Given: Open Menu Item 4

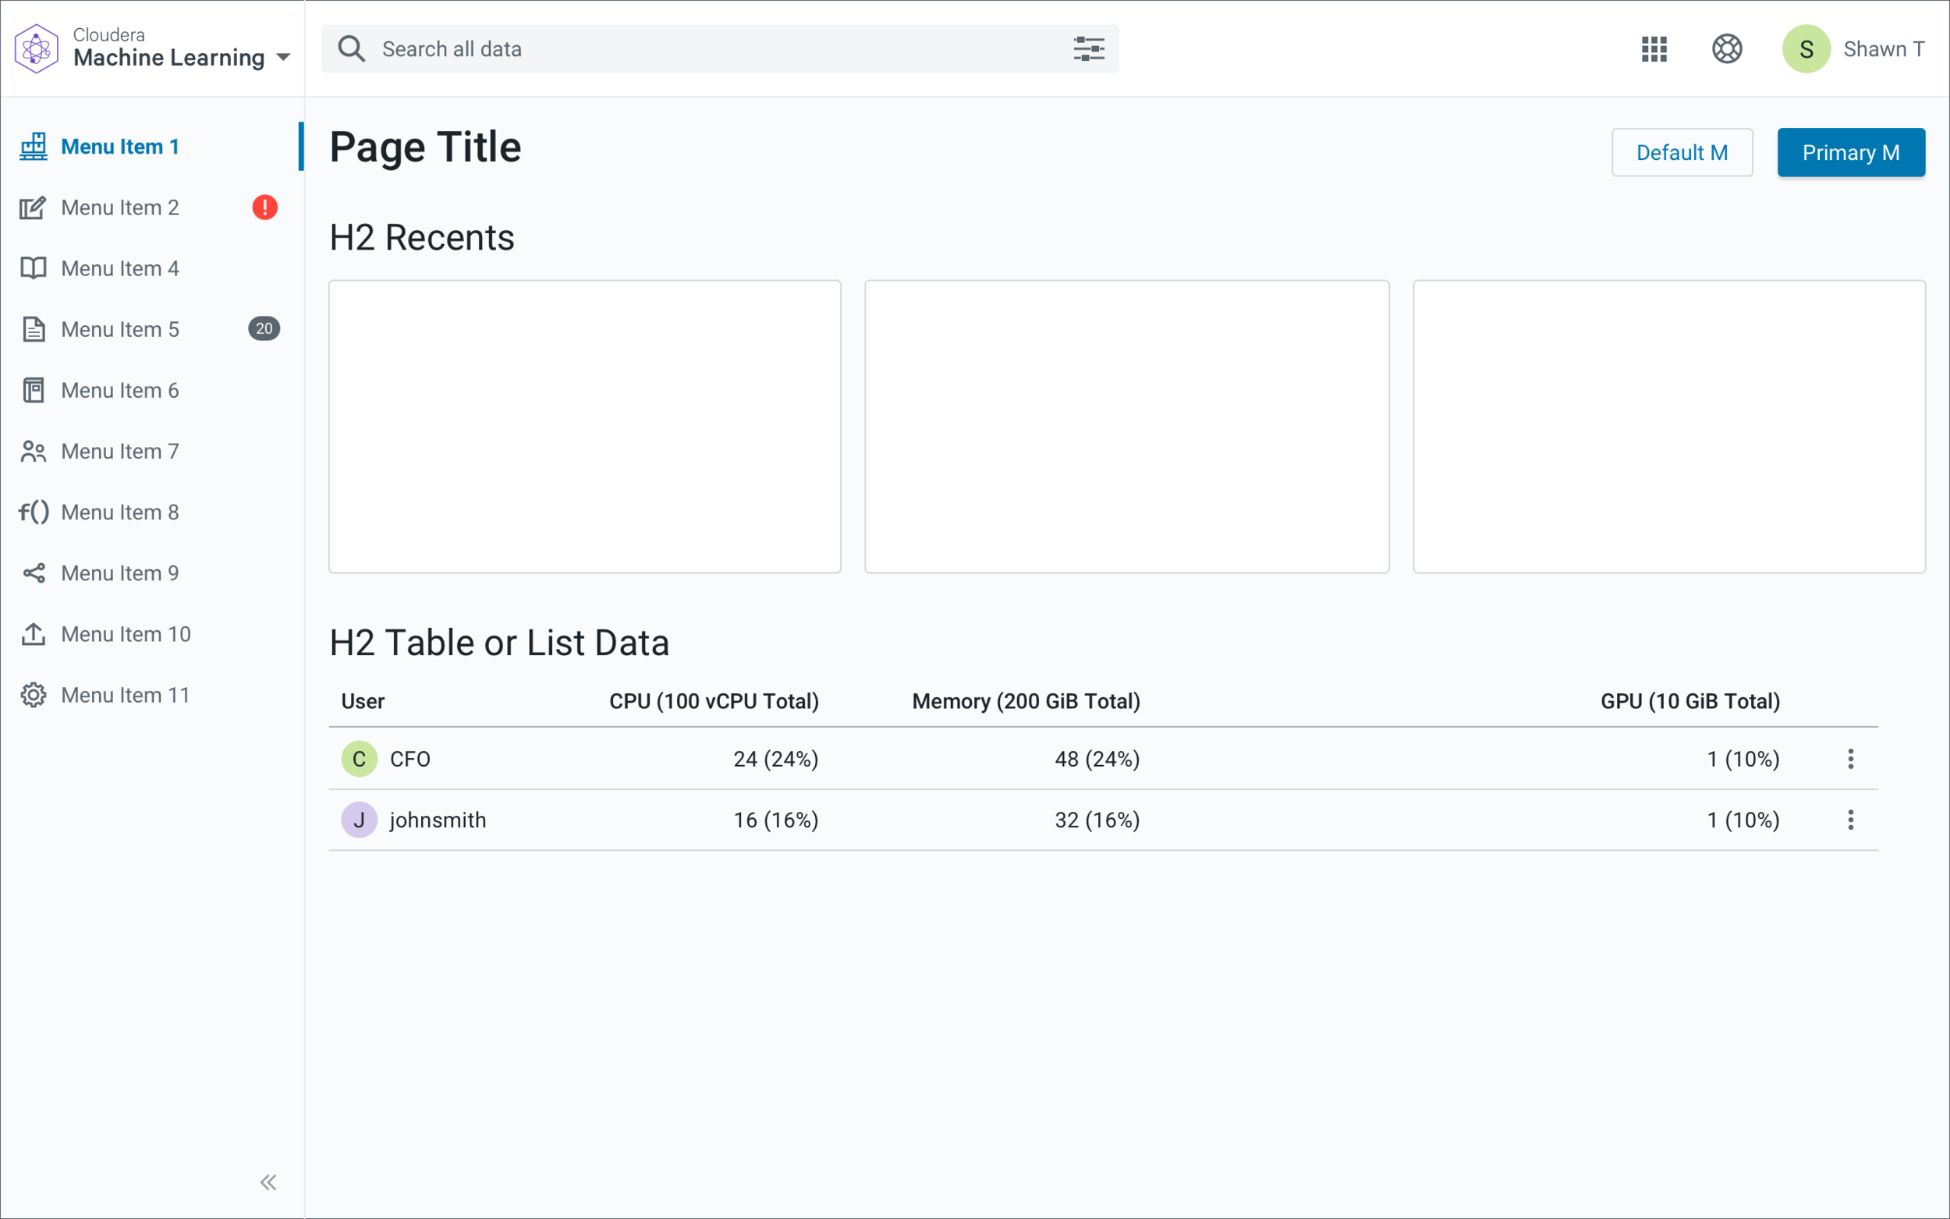Looking at the screenshot, I should 120,268.
